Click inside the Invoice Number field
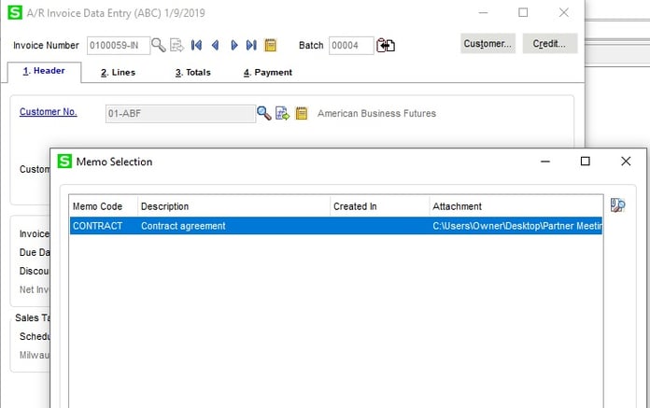Image resolution: width=650 pixels, height=408 pixels. point(118,45)
